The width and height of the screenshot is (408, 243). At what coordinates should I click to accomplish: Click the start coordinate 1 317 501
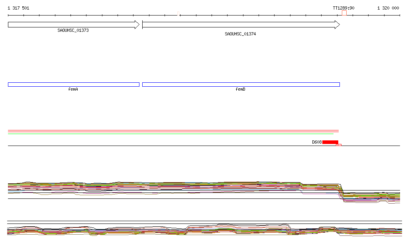18,8
